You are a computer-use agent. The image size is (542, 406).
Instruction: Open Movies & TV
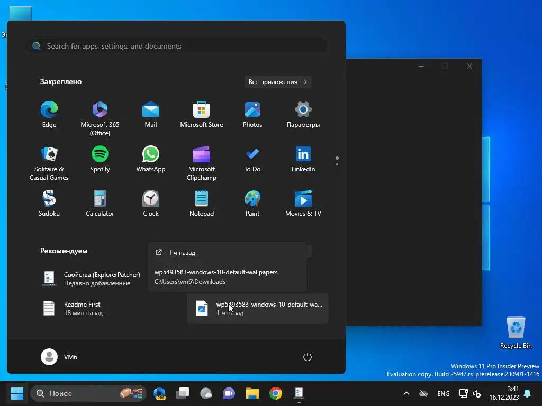[x=303, y=204]
